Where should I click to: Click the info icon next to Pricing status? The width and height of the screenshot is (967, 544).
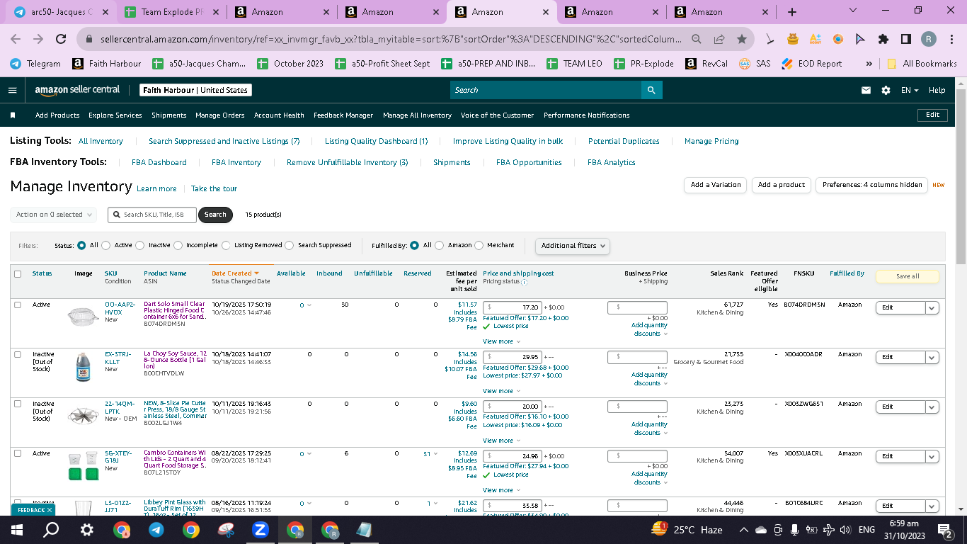click(525, 282)
